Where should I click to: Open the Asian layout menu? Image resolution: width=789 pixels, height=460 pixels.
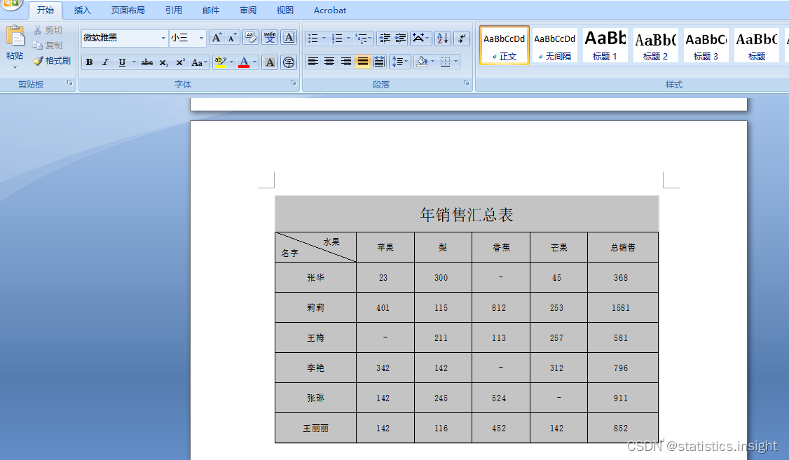coord(420,39)
